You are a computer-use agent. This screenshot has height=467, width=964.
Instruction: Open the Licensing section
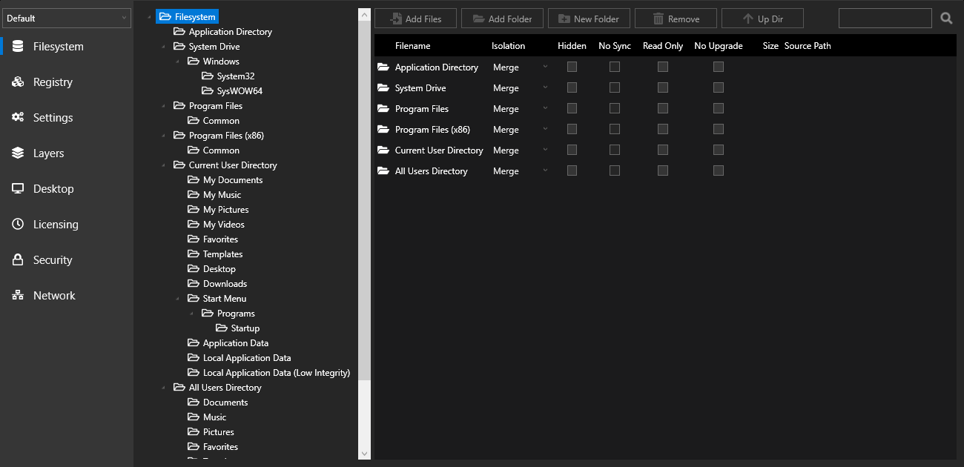(56, 224)
